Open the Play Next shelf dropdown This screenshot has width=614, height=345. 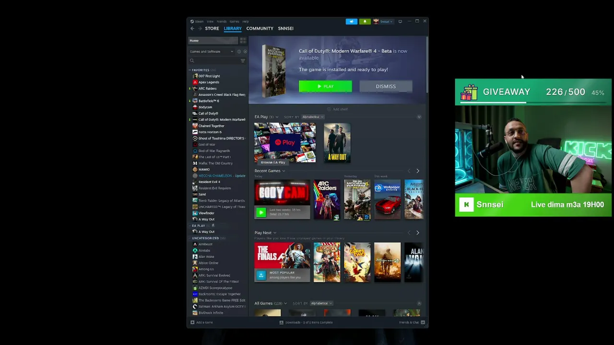[x=274, y=233]
